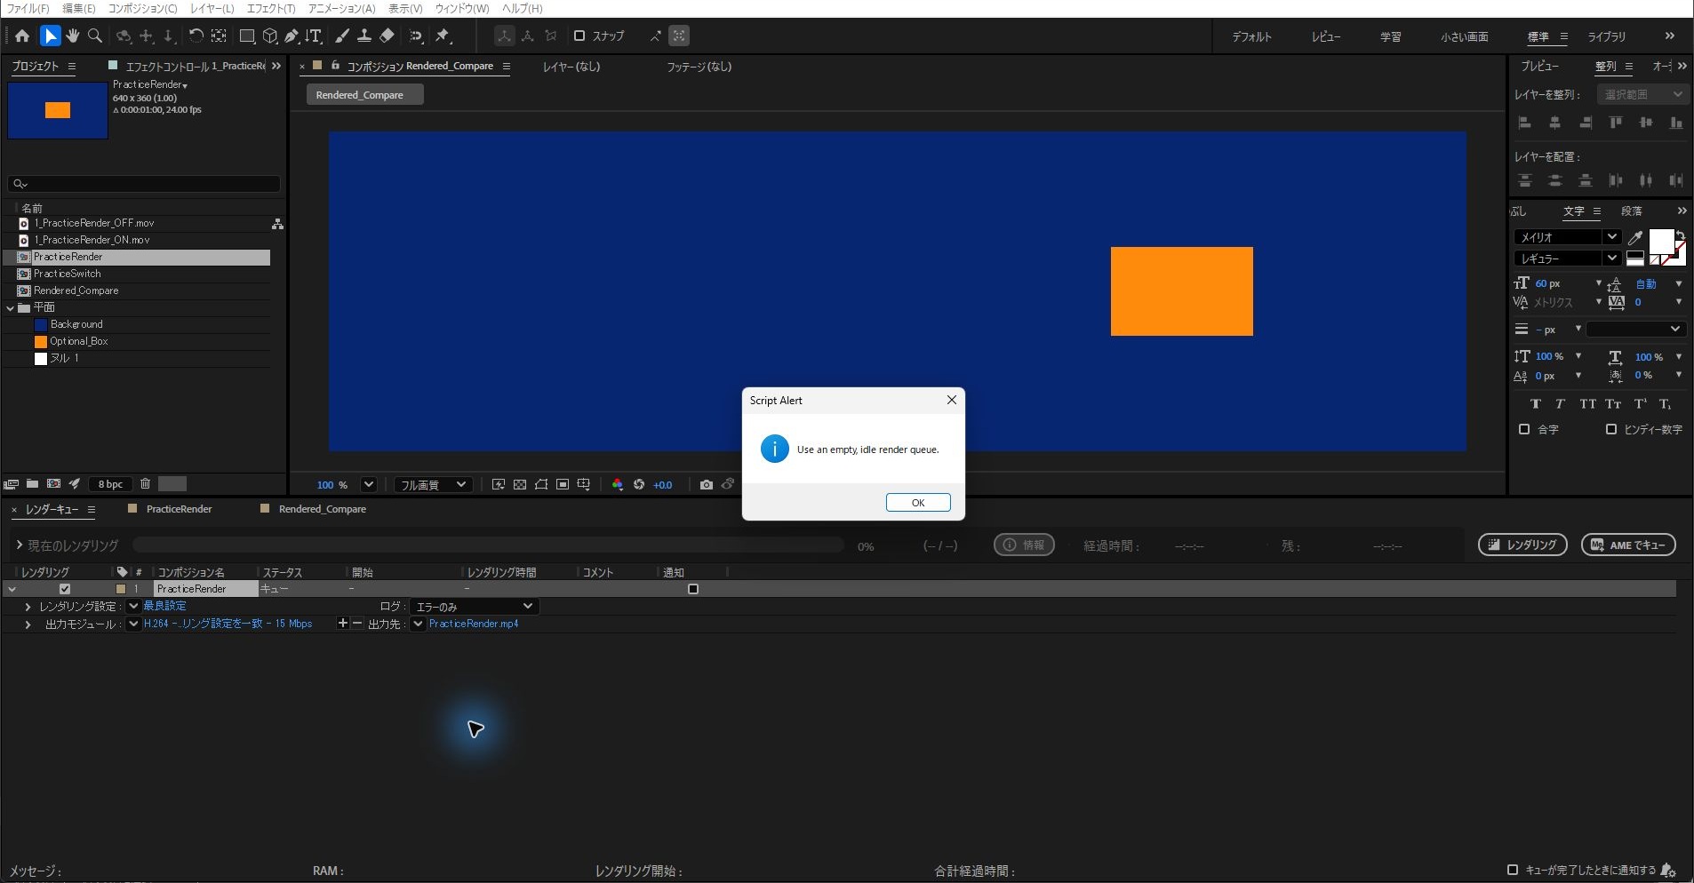Enable the ヒンディー数字 checkbox

(x=1611, y=429)
